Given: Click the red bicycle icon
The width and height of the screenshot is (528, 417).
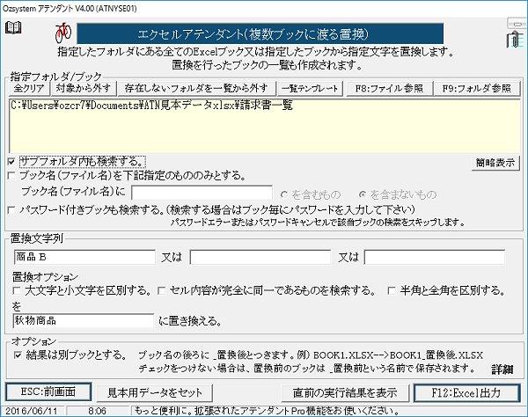Looking at the screenshot, I should click(63, 33).
